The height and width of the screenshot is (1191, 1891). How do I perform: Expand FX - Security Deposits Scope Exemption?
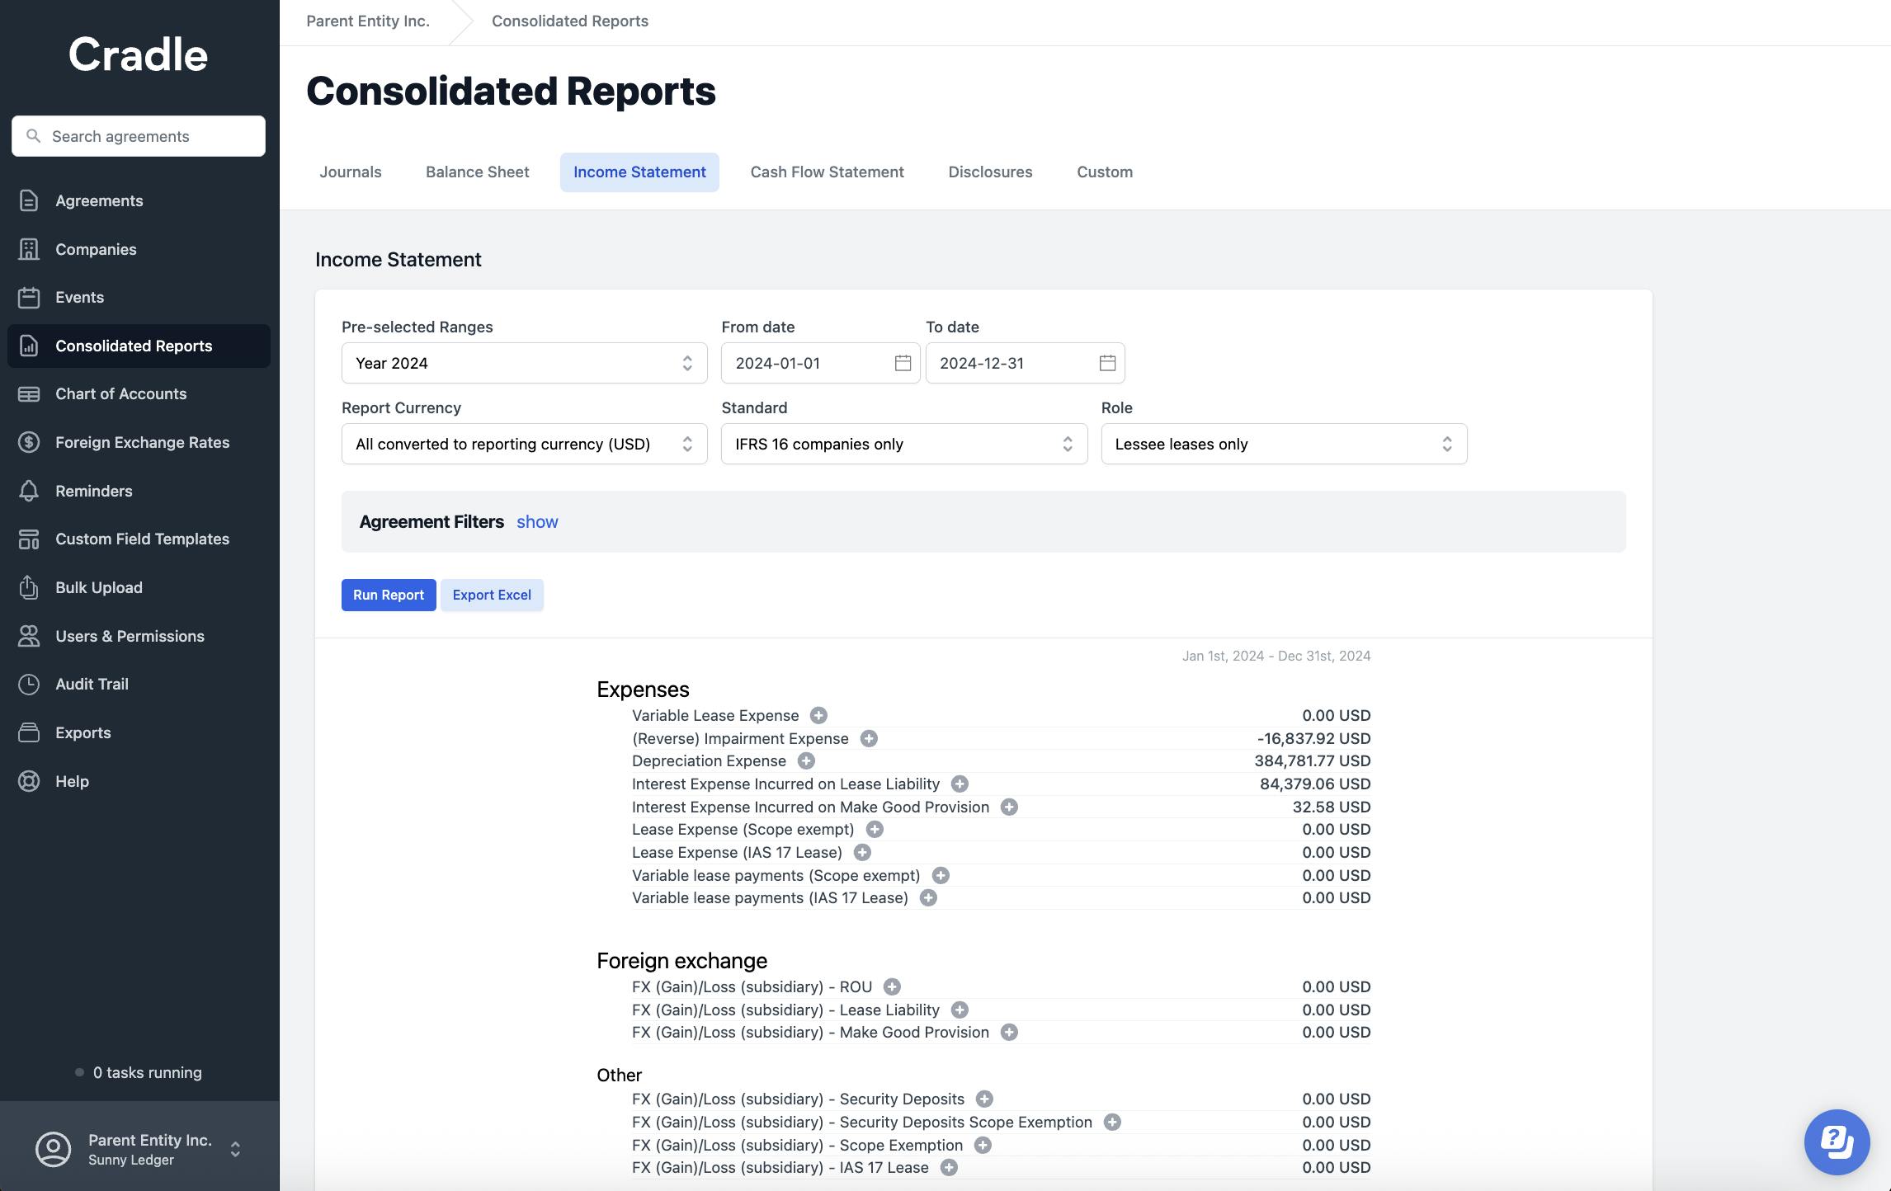[x=1112, y=1122]
